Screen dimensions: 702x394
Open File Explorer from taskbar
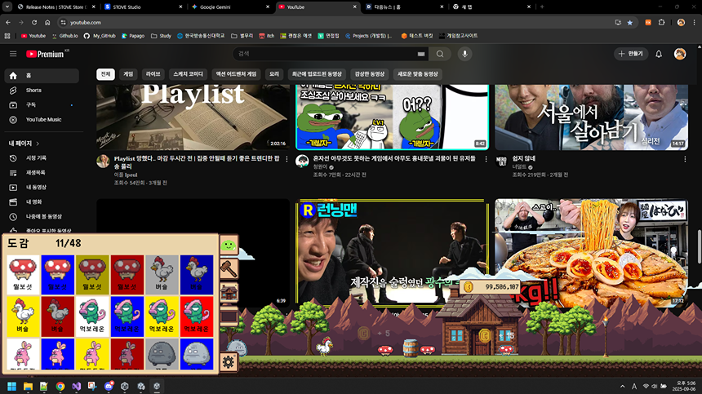(x=28, y=387)
